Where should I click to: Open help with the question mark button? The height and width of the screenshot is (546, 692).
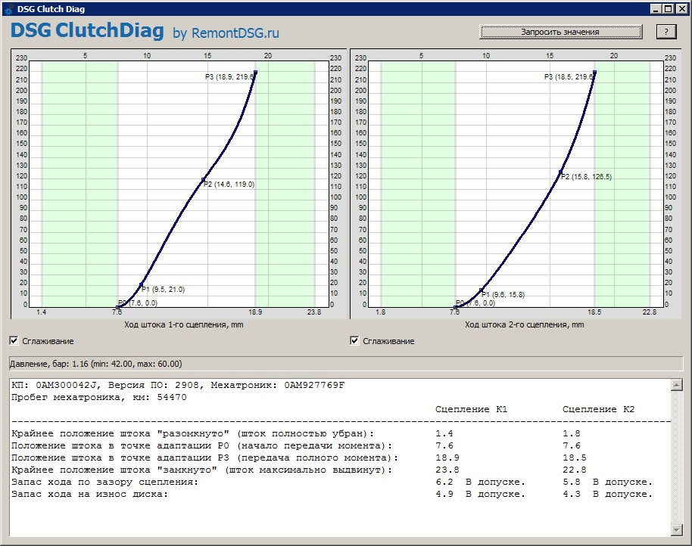click(x=666, y=32)
